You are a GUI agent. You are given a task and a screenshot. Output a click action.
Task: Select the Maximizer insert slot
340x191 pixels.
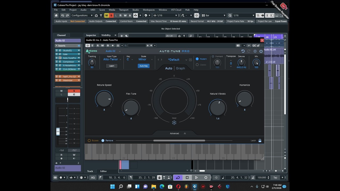68,80
